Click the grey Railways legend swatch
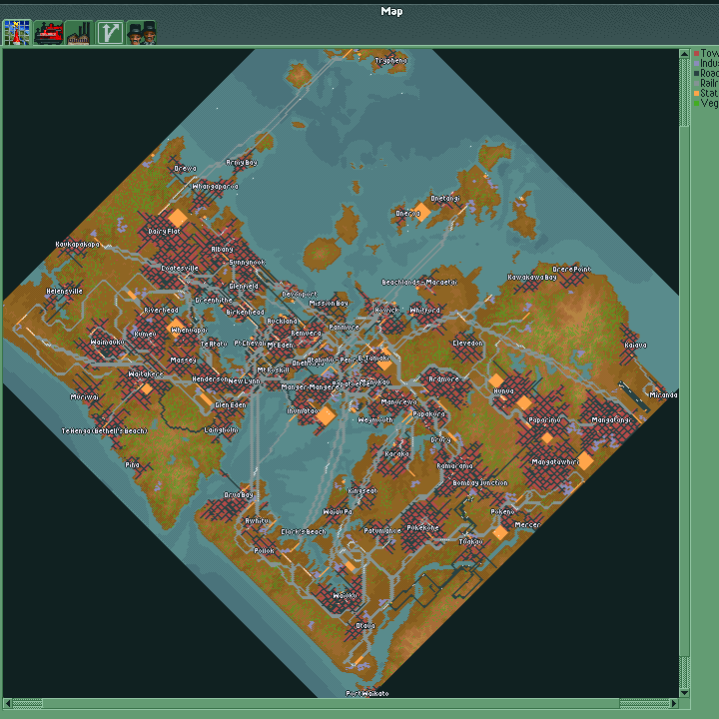The height and width of the screenshot is (719, 719). point(697,84)
